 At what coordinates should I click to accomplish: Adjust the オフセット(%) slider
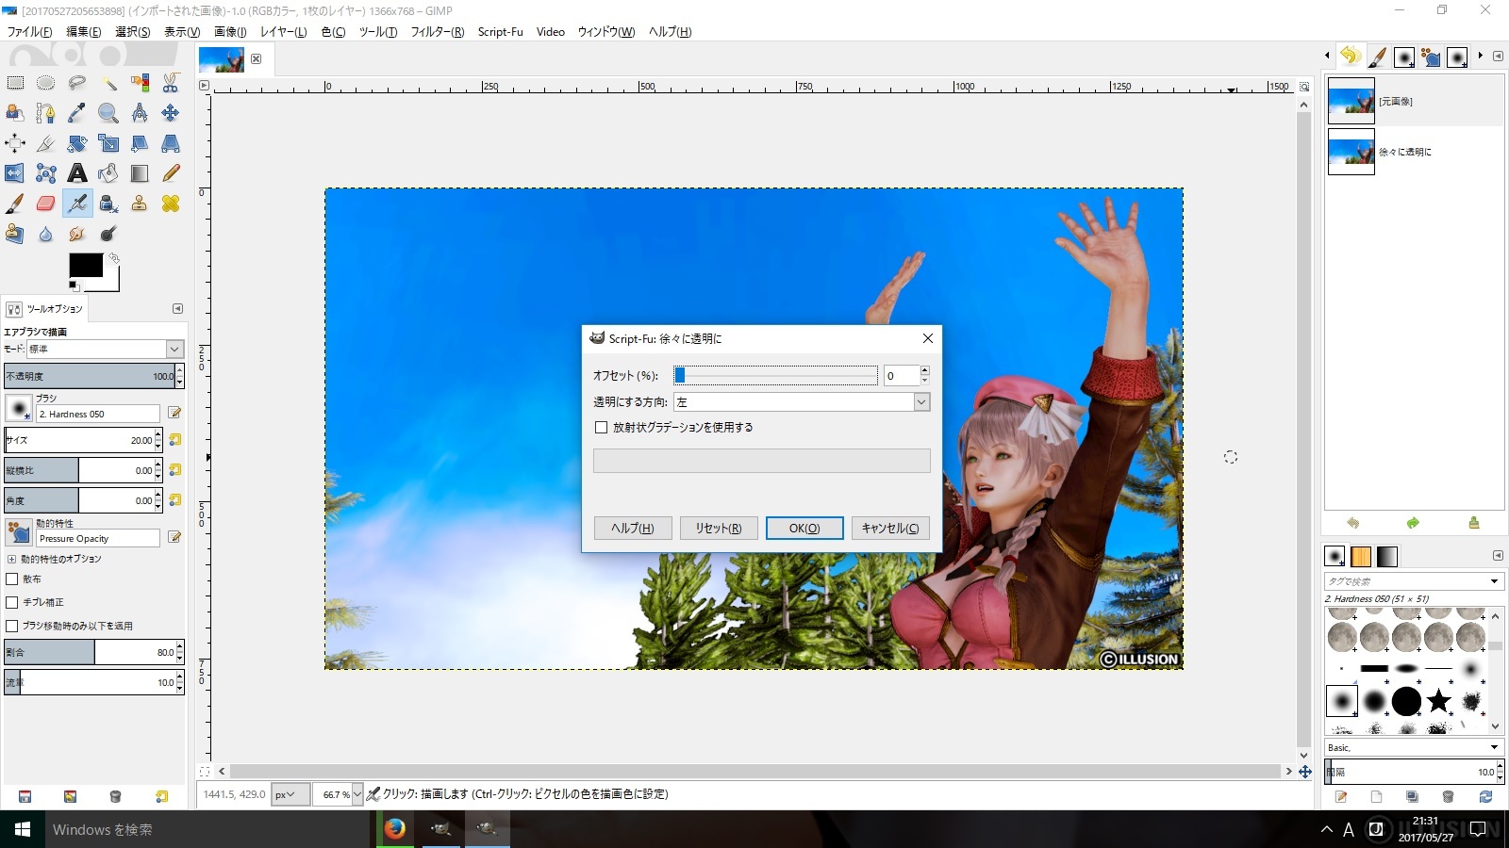[774, 375]
